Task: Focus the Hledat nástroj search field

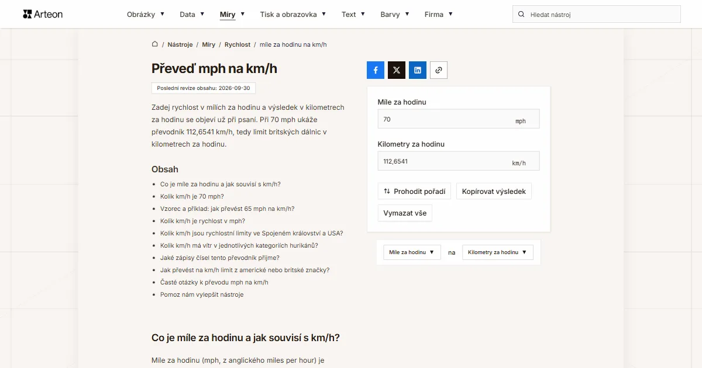Action: pos(597,14)
